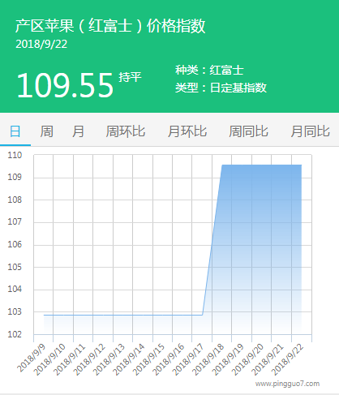
Task: Click the title 产区苹果(红富士)价格指数
Action: 110,26
